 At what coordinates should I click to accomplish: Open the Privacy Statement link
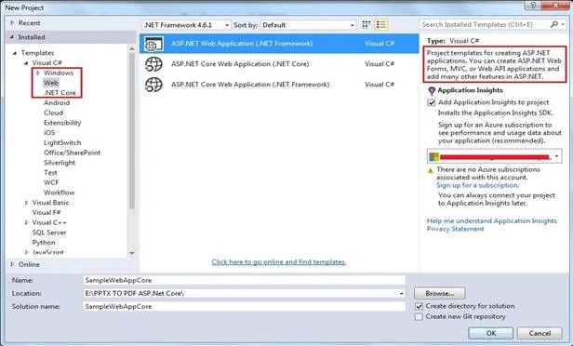coord(456,229)
